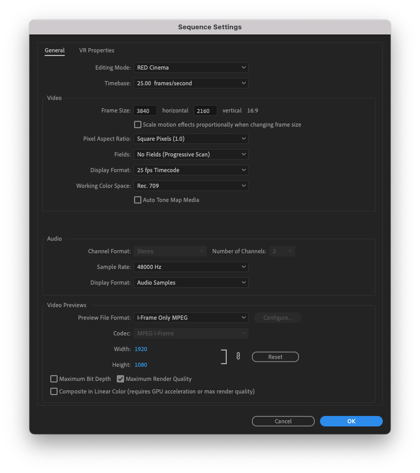The image size is (420, 473).
Task: Enable Composite in Linear Color
Action: tap(54, 391)
